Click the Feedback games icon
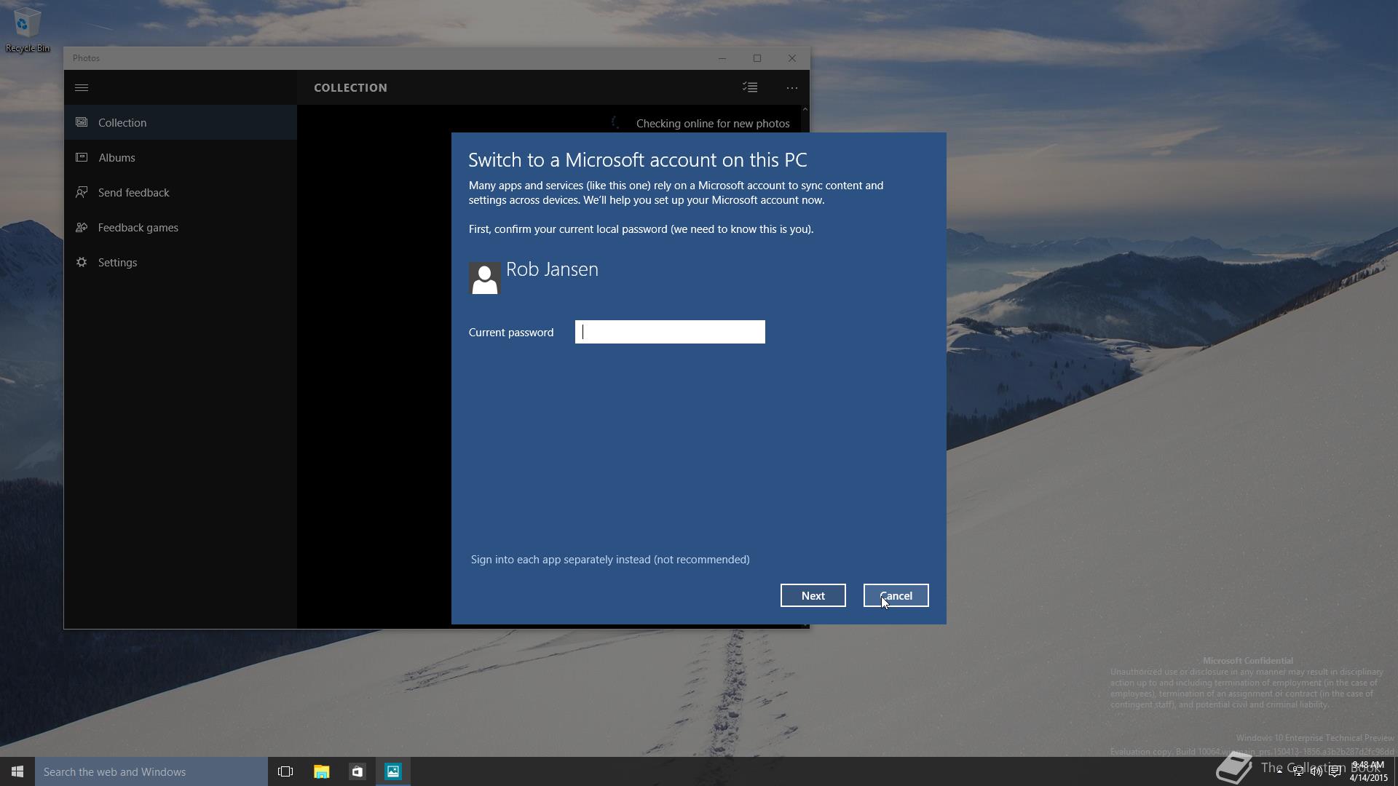Image resolution: width=1398 pixels, height=786 pixels. (82, 227)
